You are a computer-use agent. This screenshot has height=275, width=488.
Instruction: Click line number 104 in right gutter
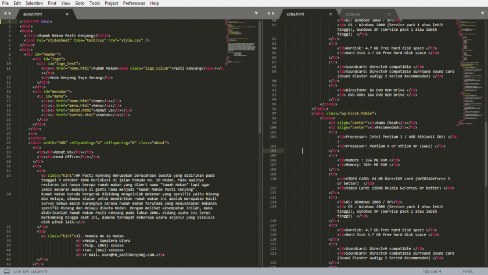click(273, 151)
